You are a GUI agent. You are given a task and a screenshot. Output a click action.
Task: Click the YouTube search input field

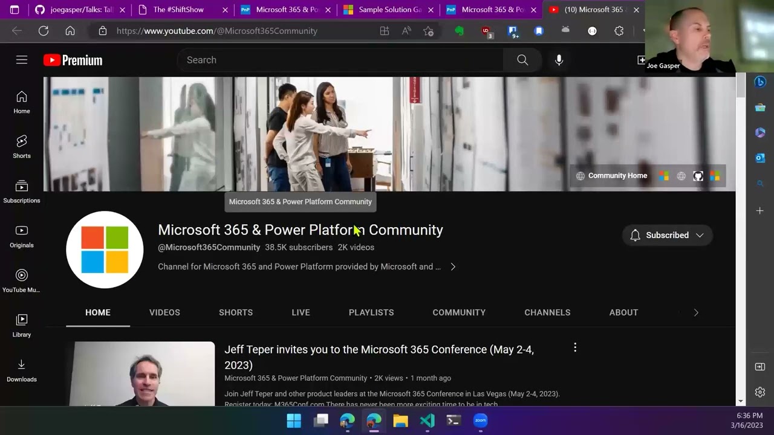coord(340,60)
